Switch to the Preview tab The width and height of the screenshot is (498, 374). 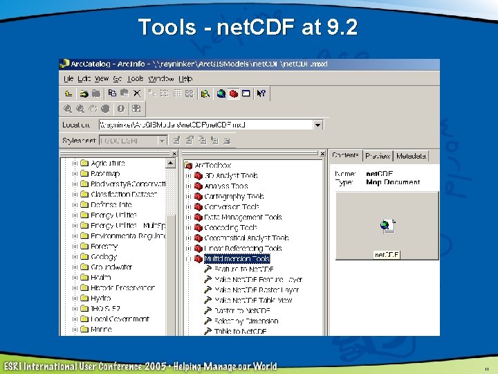coord(378,156)
